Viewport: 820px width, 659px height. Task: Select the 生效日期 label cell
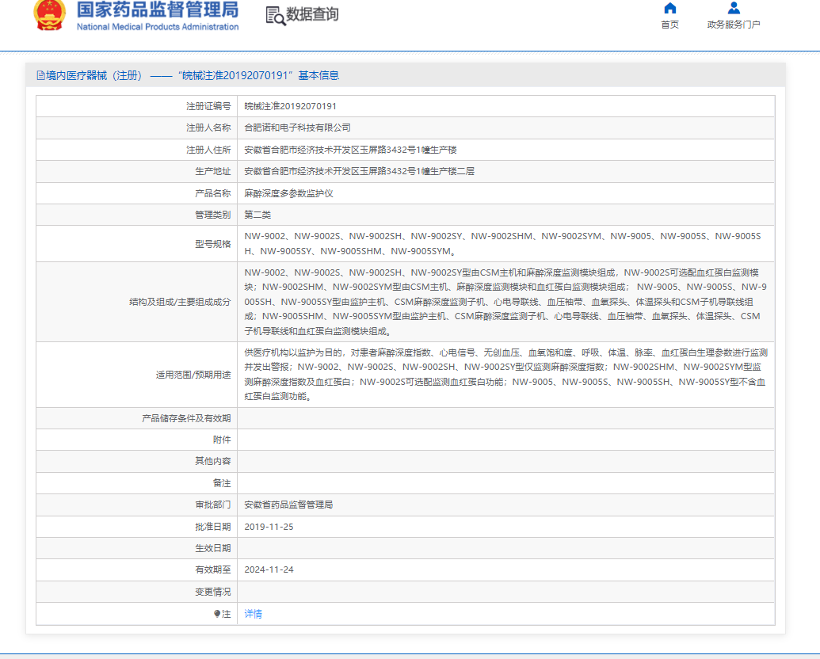(x=136, y=548)
